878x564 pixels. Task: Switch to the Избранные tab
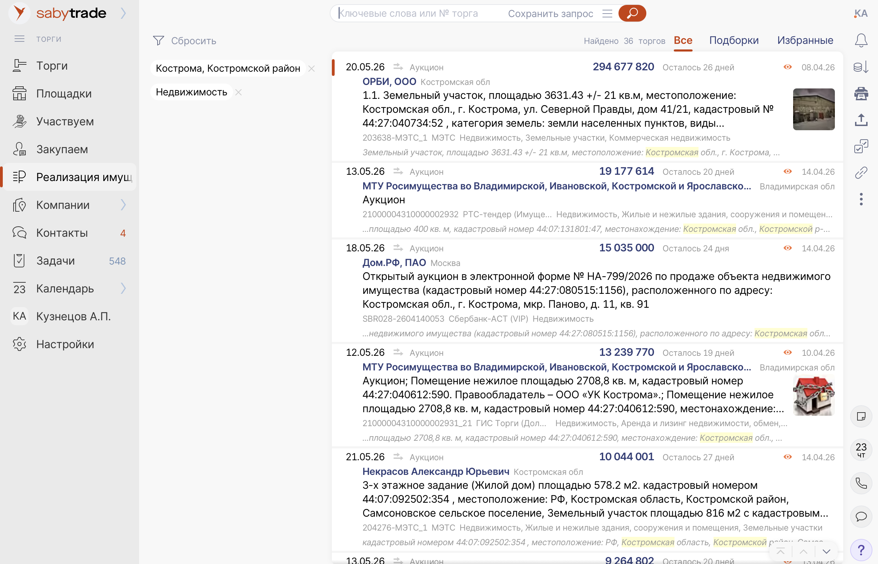tap(805, 40)
